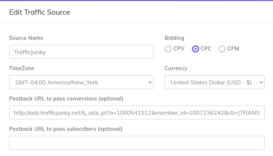Select the CPV bidding radio button
The height and width of the screenshot is (156, 273).
click(x=168, y=49)
